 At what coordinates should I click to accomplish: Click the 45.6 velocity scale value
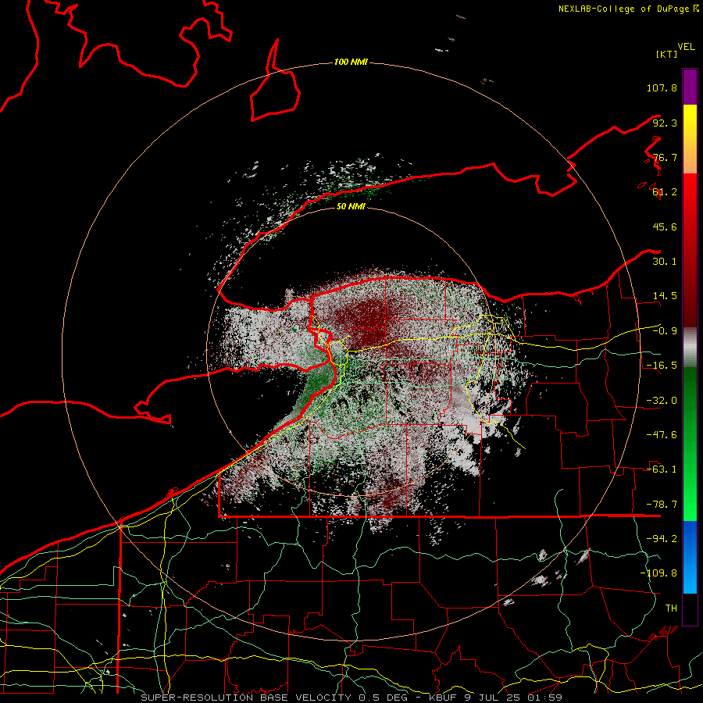point(665,227)
